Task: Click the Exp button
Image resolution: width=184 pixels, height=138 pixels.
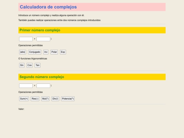Action: pyautogui.click(x=63, y=52)
